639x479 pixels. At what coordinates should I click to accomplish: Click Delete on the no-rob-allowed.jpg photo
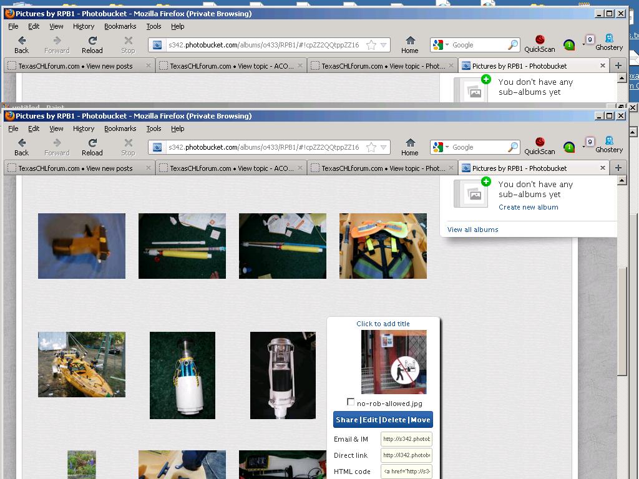click(394, 420)
